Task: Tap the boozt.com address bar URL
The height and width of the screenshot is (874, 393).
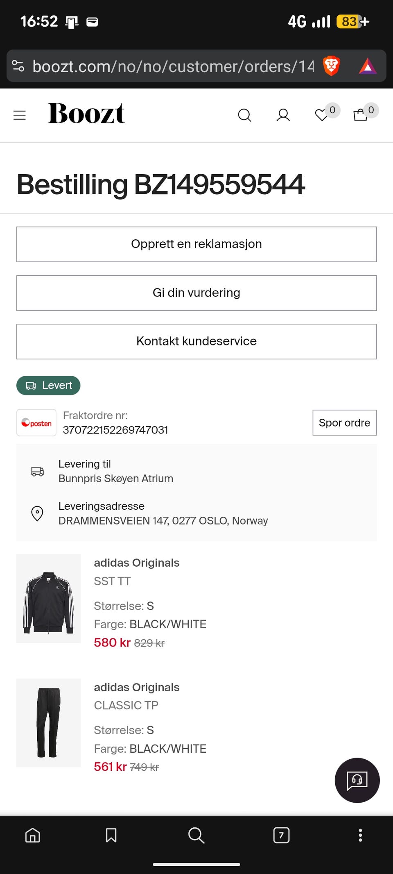Action: (173, 66)
